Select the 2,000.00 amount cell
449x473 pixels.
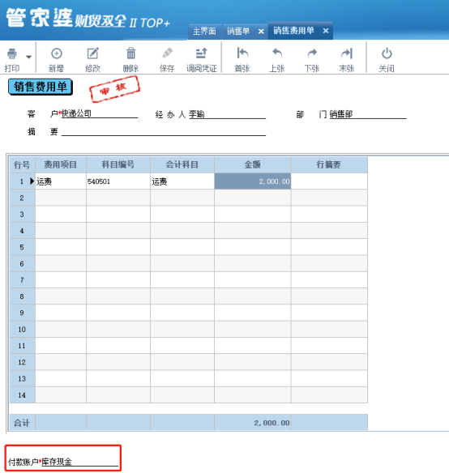252,181
